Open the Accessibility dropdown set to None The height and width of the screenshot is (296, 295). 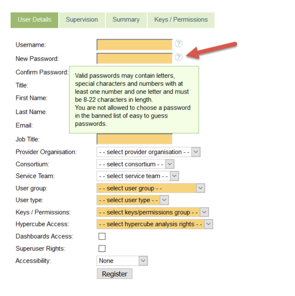122,261
